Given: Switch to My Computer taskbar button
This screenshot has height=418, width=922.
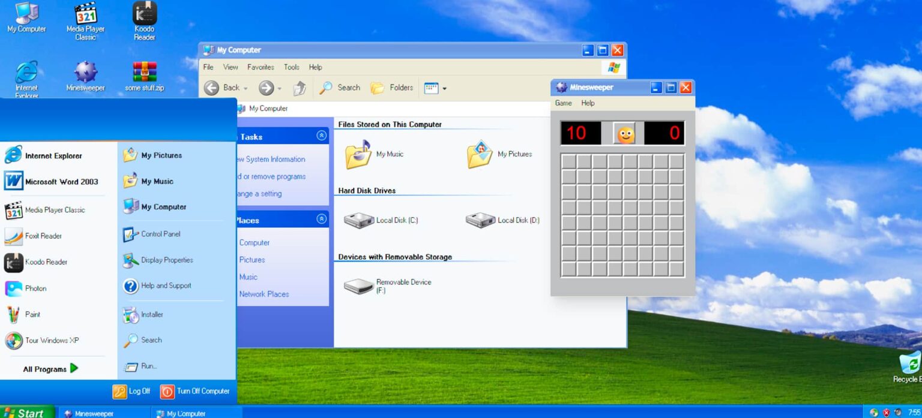Looking at the screenshot, I should pos(196,413).
